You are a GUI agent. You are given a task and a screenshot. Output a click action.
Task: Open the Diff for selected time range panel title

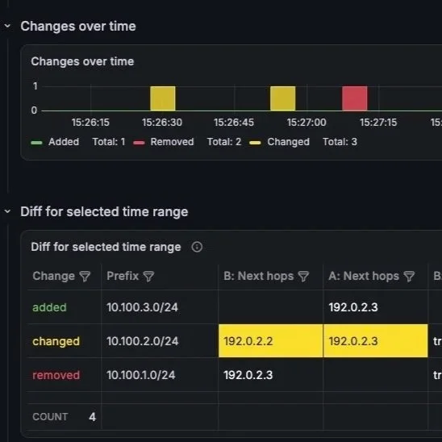(106, 247)
